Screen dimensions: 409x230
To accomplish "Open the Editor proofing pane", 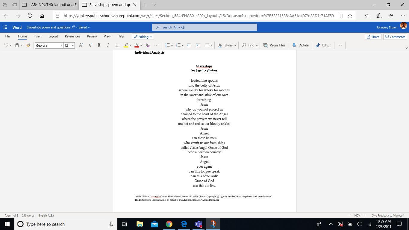I will [x=323, y=45].
